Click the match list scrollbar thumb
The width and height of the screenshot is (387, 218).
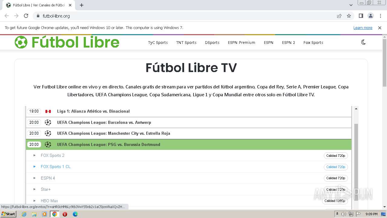click(x=356, y=162)
